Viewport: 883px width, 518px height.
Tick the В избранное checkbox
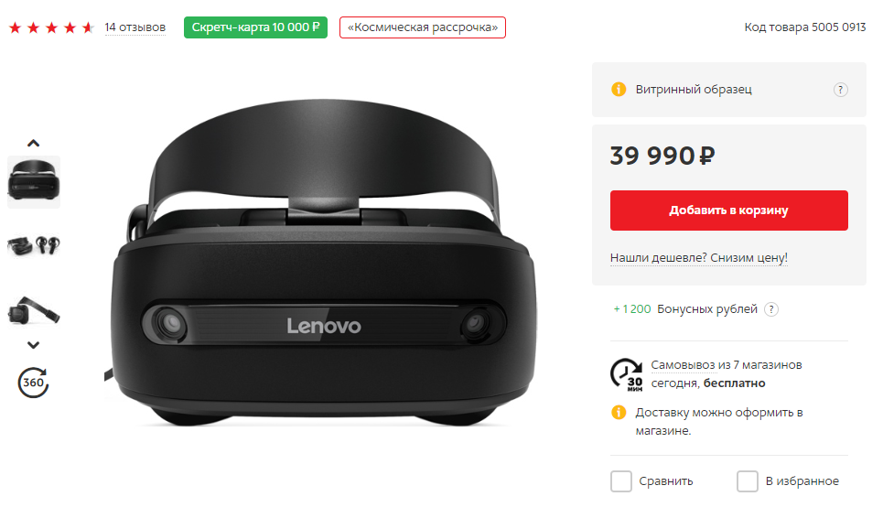tap(748, 481)
